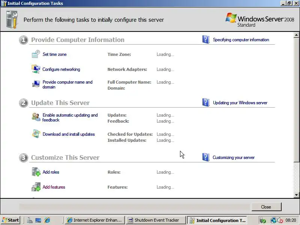Click the Roles: label
This screenshot has width=300, height=225.
click(x=114, y=172)
